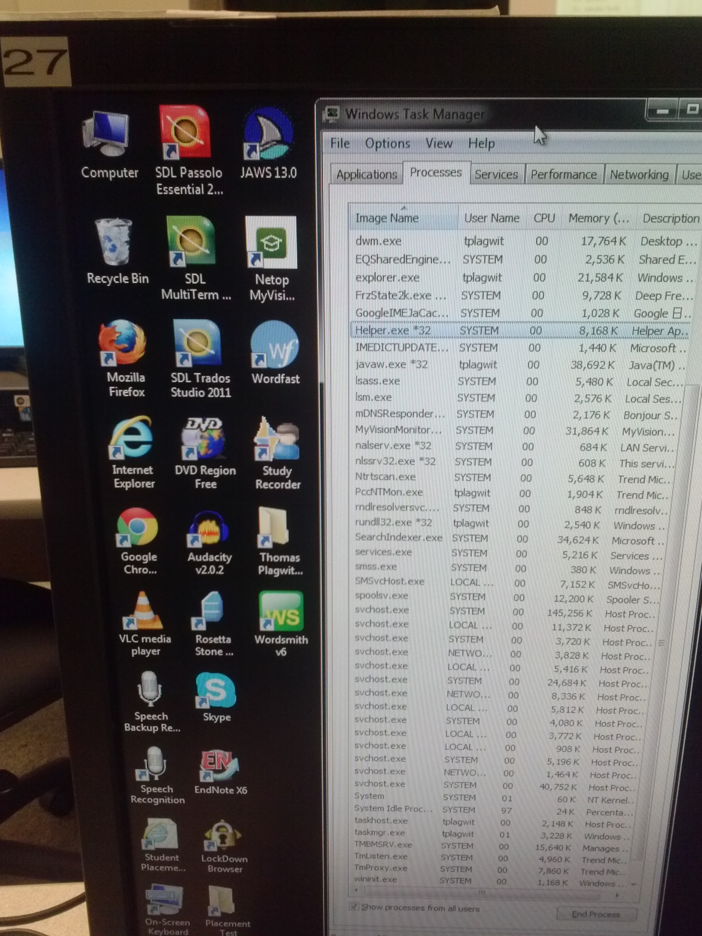The image size is (702, 936).
Task: Open the SDL Passolo Essential desktop icon
Action: [185, 133]
